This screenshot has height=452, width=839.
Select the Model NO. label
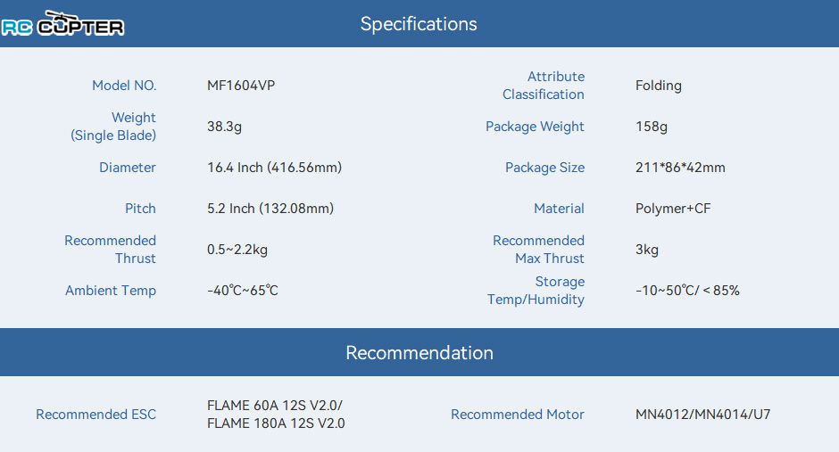coord(124,86)
